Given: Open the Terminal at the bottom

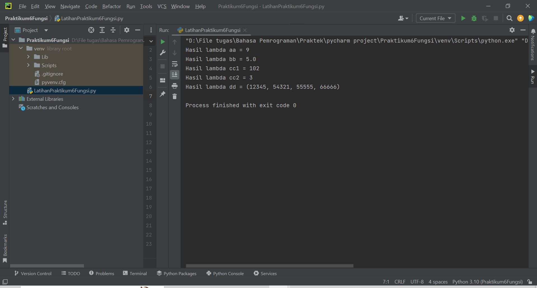Looking at the screenshot, I should (135, 273).
